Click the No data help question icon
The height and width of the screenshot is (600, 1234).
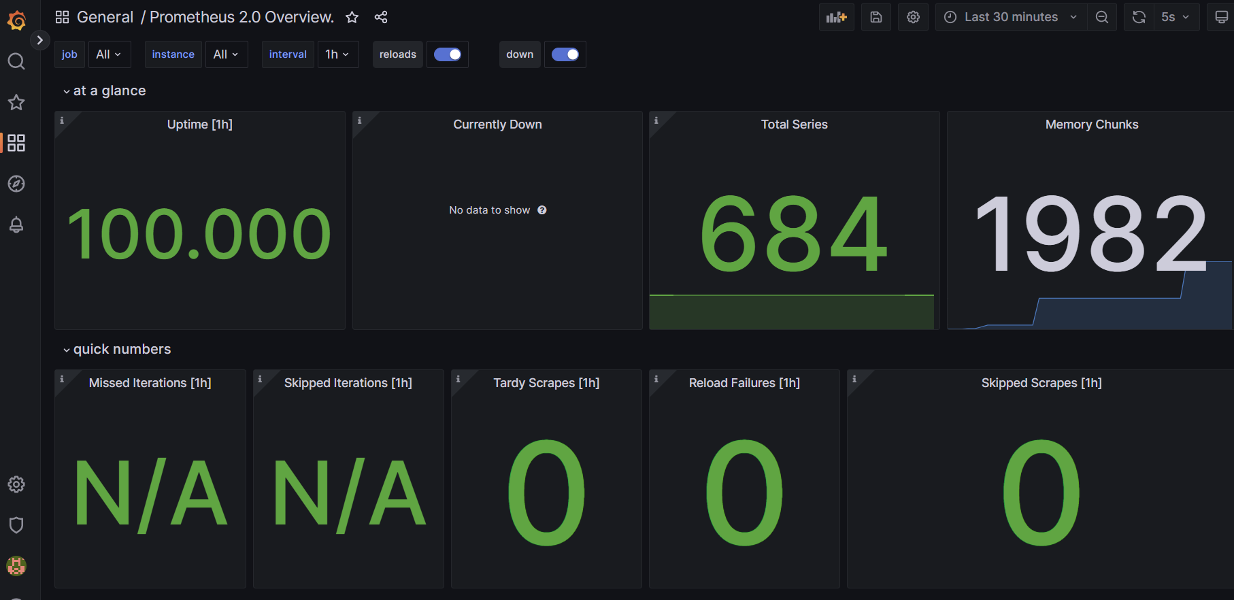point(542,210)
